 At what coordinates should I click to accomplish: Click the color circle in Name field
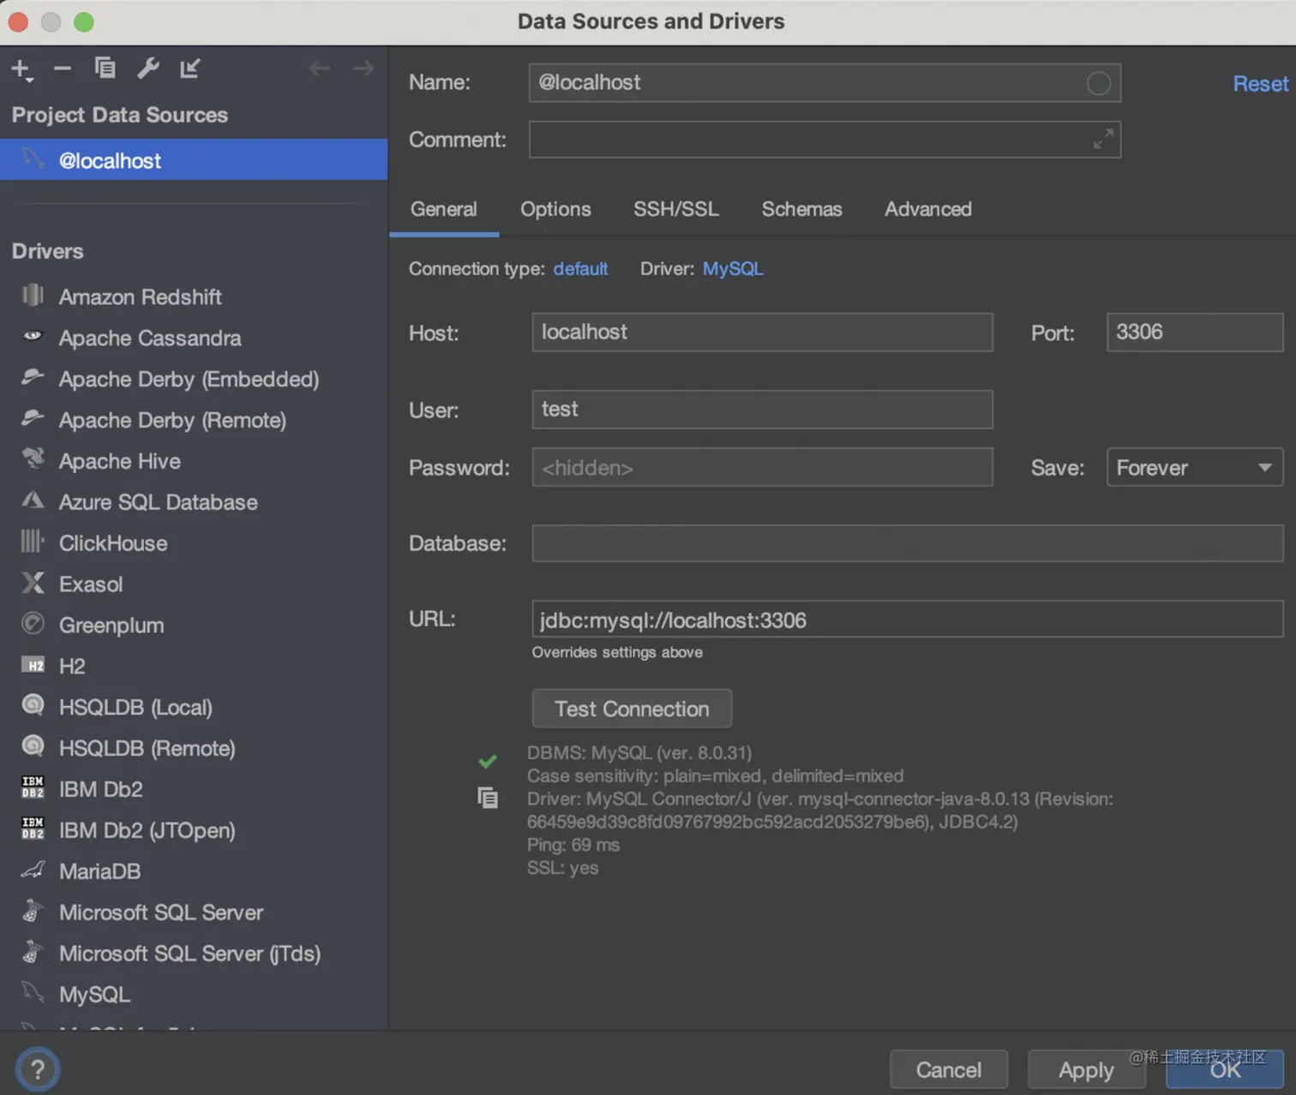coord(1099,83)
